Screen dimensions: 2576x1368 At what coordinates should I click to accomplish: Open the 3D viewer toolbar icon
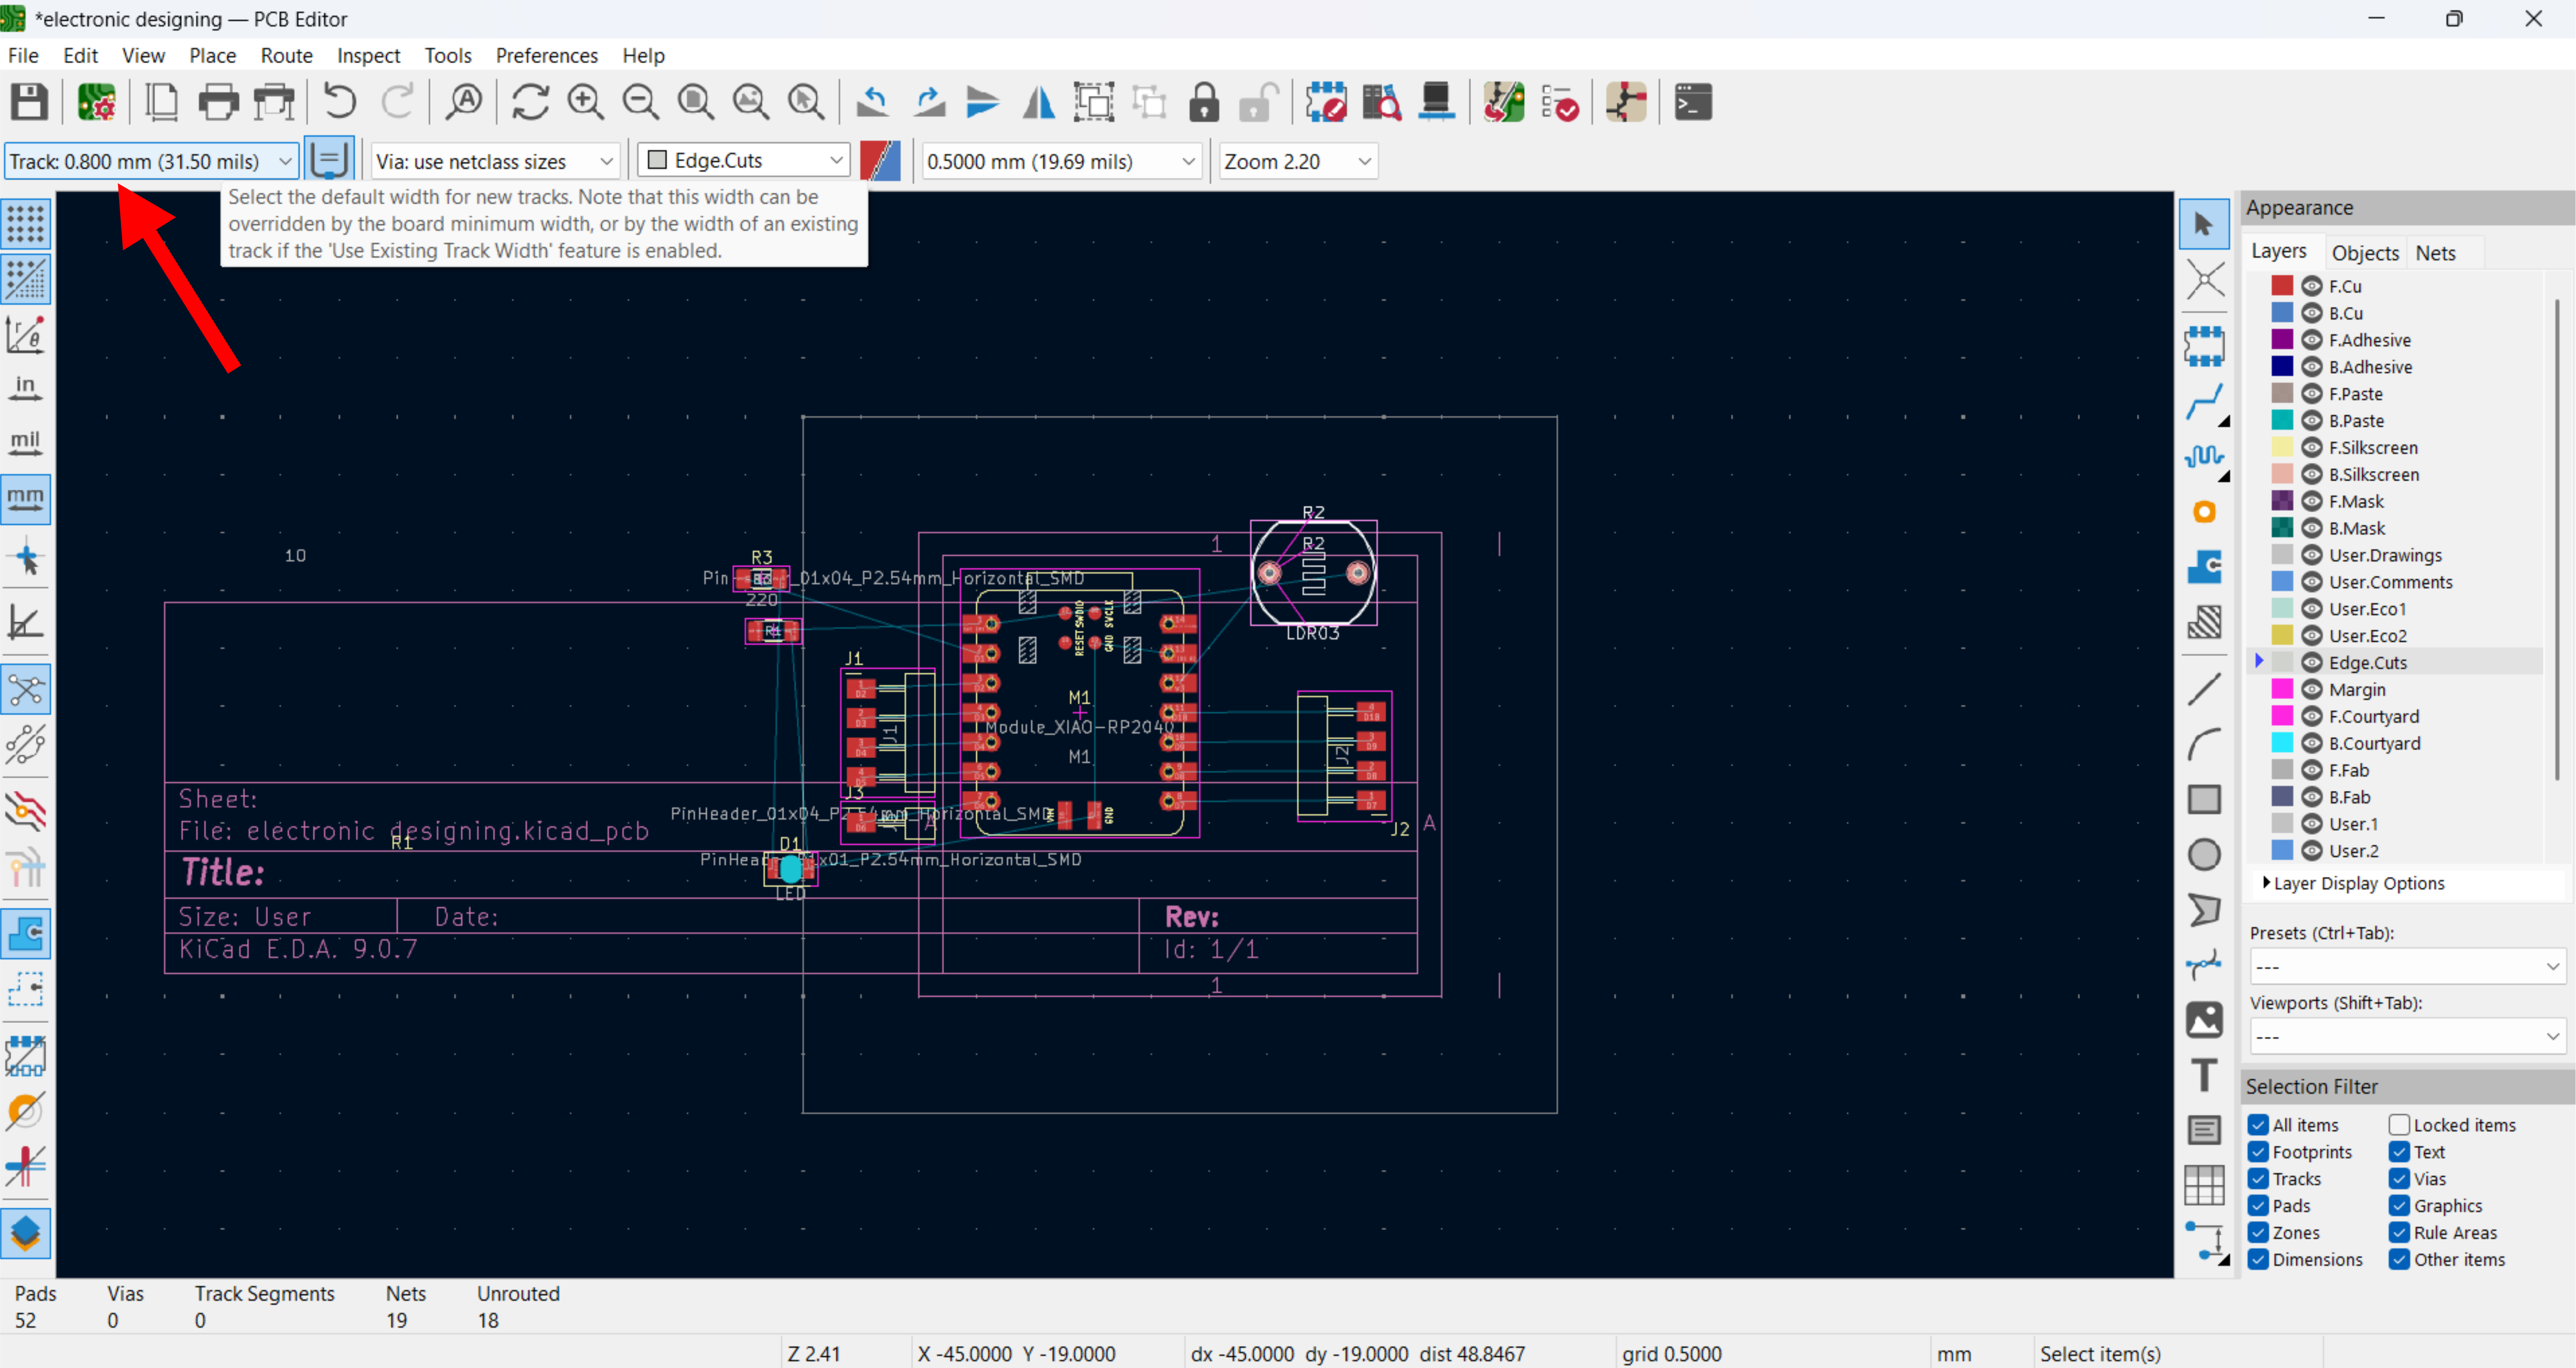pos(1436,102)
